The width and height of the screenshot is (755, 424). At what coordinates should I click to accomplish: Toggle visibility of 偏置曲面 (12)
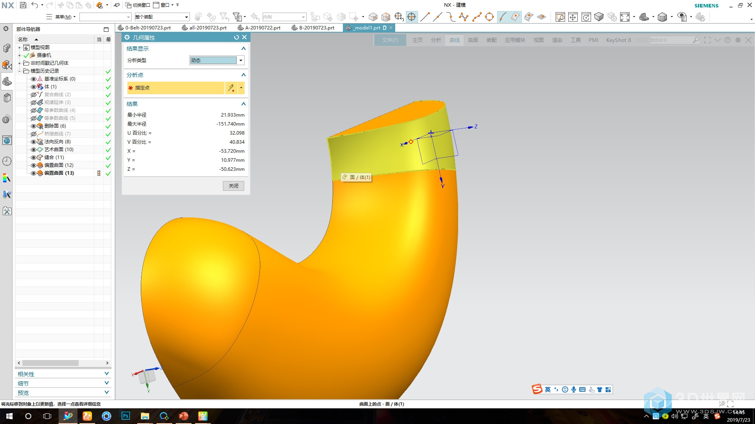click(x=33, y=165)
